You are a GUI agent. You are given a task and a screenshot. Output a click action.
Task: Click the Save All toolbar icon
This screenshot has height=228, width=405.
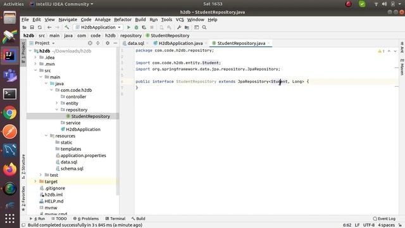click(x=32, y=27)
